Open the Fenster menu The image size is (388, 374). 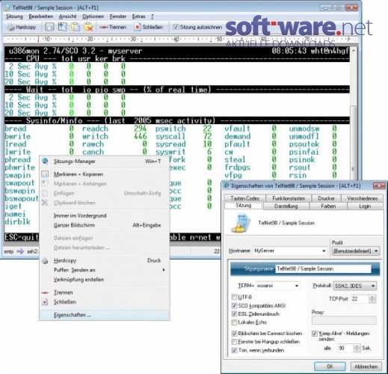click(x=118, y=16)
